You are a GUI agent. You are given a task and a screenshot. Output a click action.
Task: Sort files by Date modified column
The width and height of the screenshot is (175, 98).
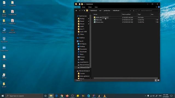(129, 14)
